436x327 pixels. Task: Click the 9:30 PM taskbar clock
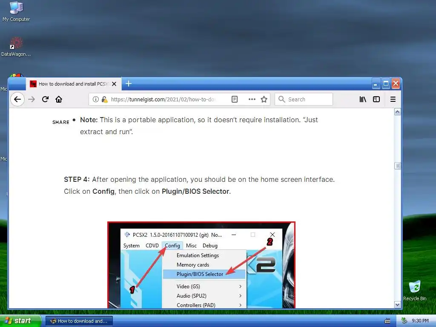point(420,321)
